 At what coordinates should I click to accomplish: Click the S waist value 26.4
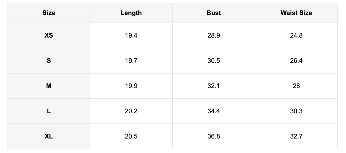296,61
